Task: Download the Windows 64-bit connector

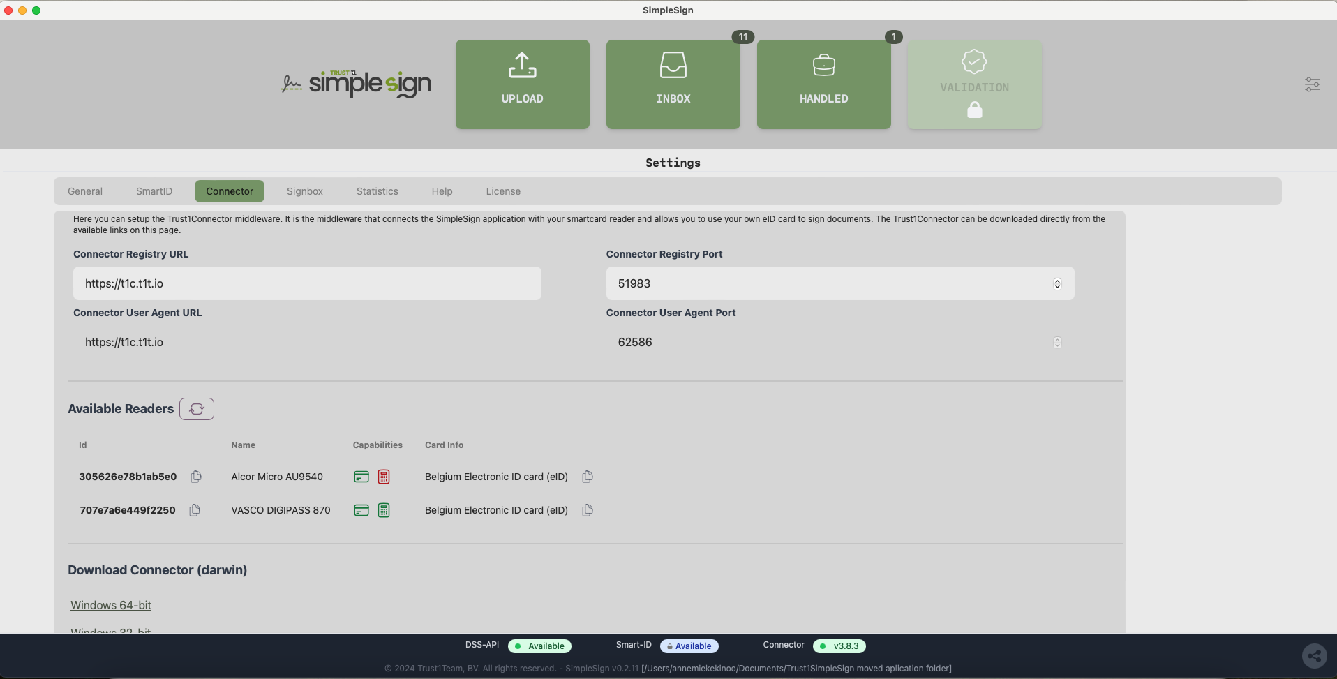Action: pos(111,605)
